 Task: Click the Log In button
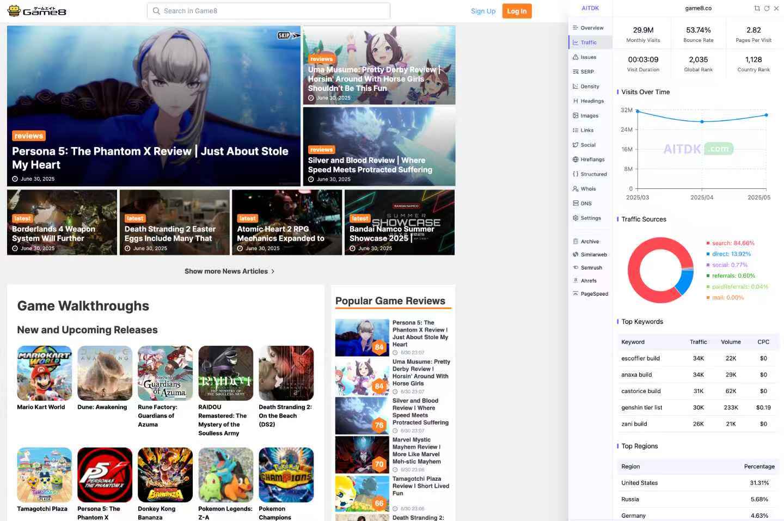(x=517, y=11)
